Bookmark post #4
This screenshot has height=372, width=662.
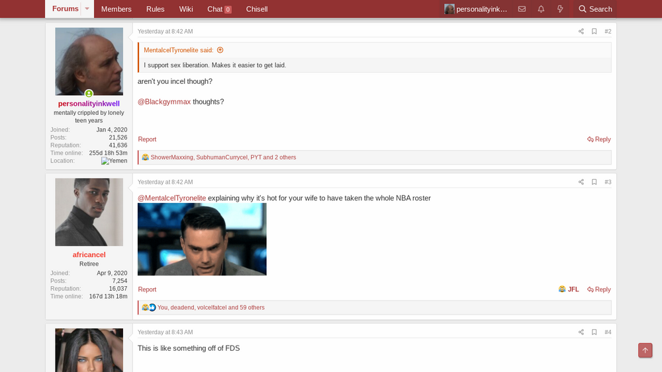[x=594, y=332]
